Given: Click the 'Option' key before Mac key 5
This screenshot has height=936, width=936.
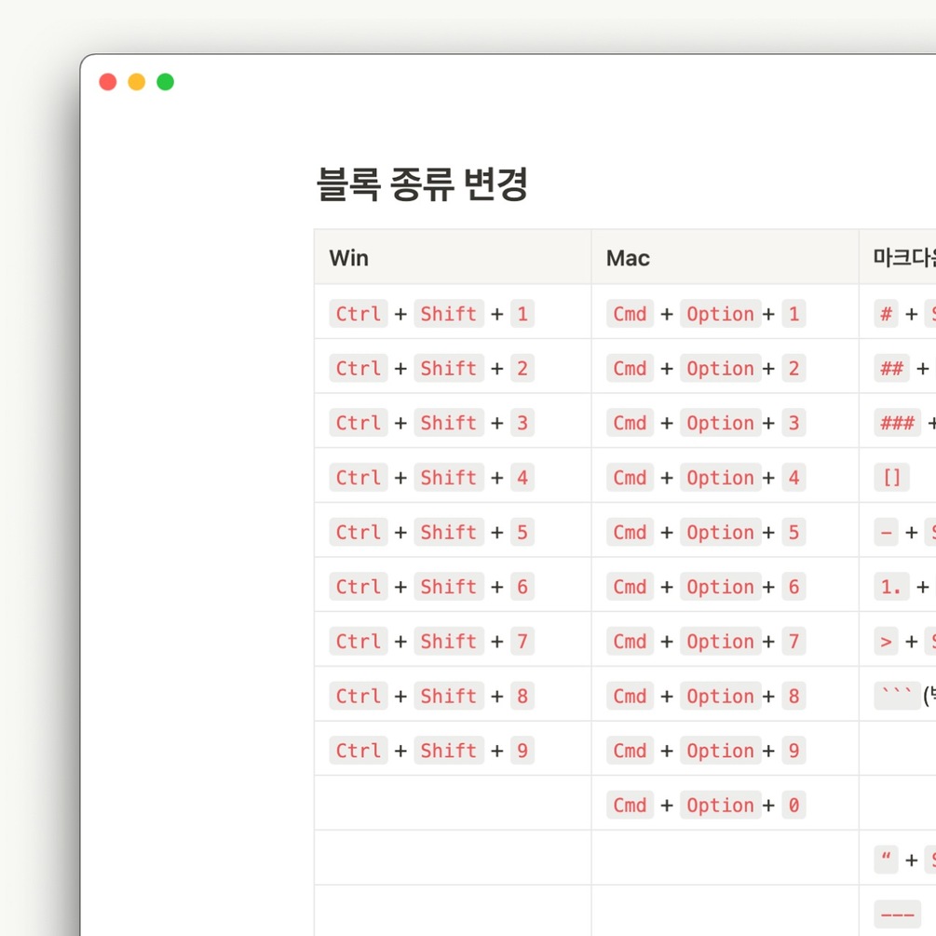Looking at the screenshot, I should tap(721, 532).
